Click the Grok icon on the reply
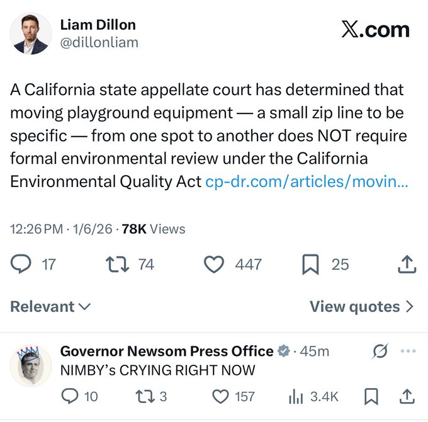The width and height of the screenshot is (428, 422). pyautogui.click(x=380, y=351)
